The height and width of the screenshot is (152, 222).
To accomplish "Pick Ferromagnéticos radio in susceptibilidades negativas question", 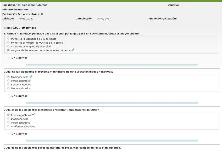I will [x=8, y=84].
